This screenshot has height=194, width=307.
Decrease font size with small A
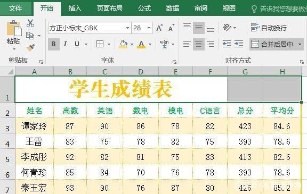pos(171,28)
